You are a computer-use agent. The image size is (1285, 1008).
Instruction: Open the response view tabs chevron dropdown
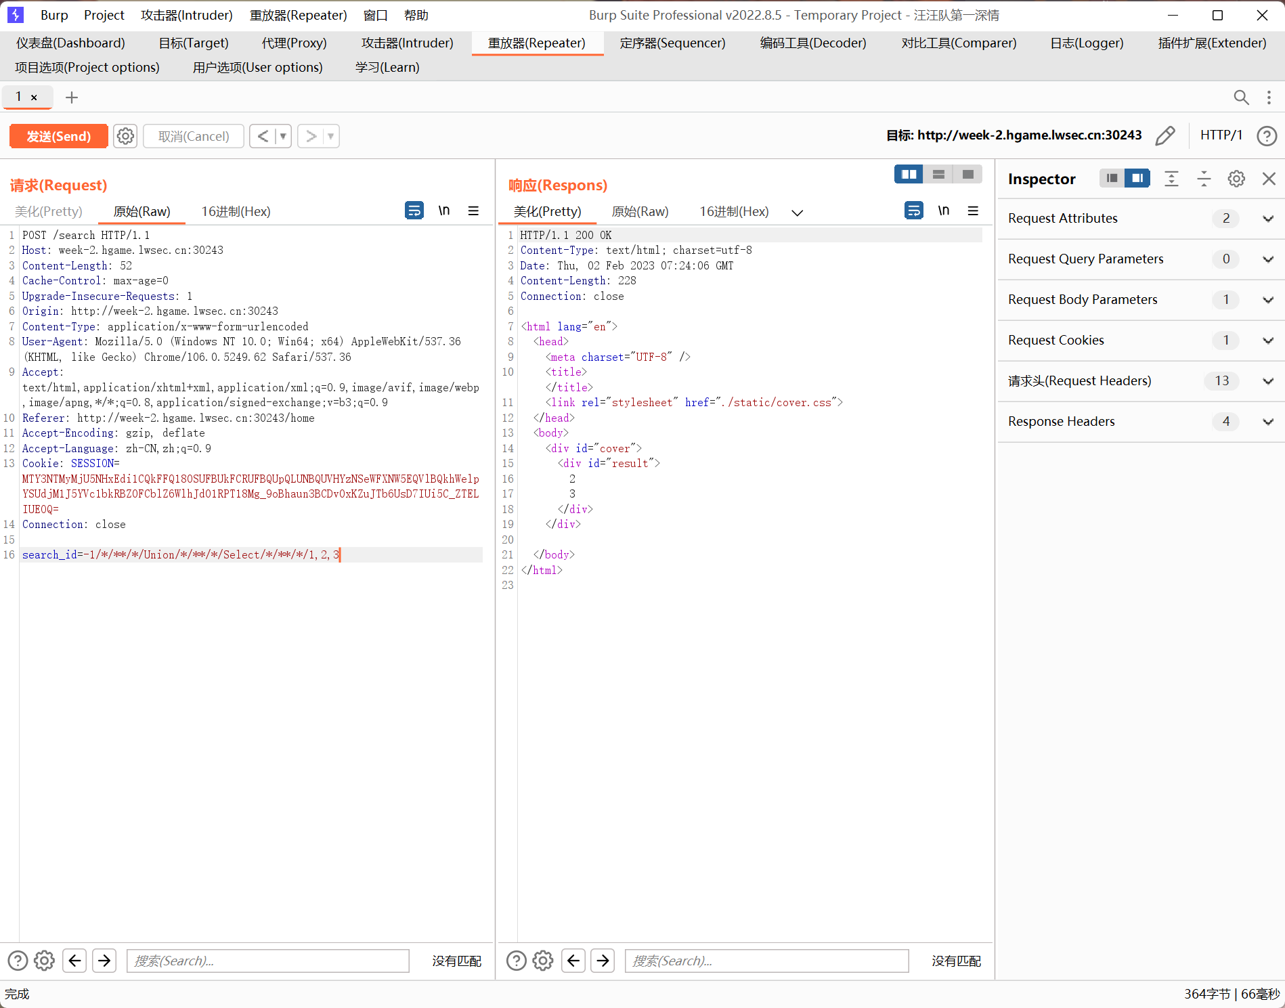798,213
